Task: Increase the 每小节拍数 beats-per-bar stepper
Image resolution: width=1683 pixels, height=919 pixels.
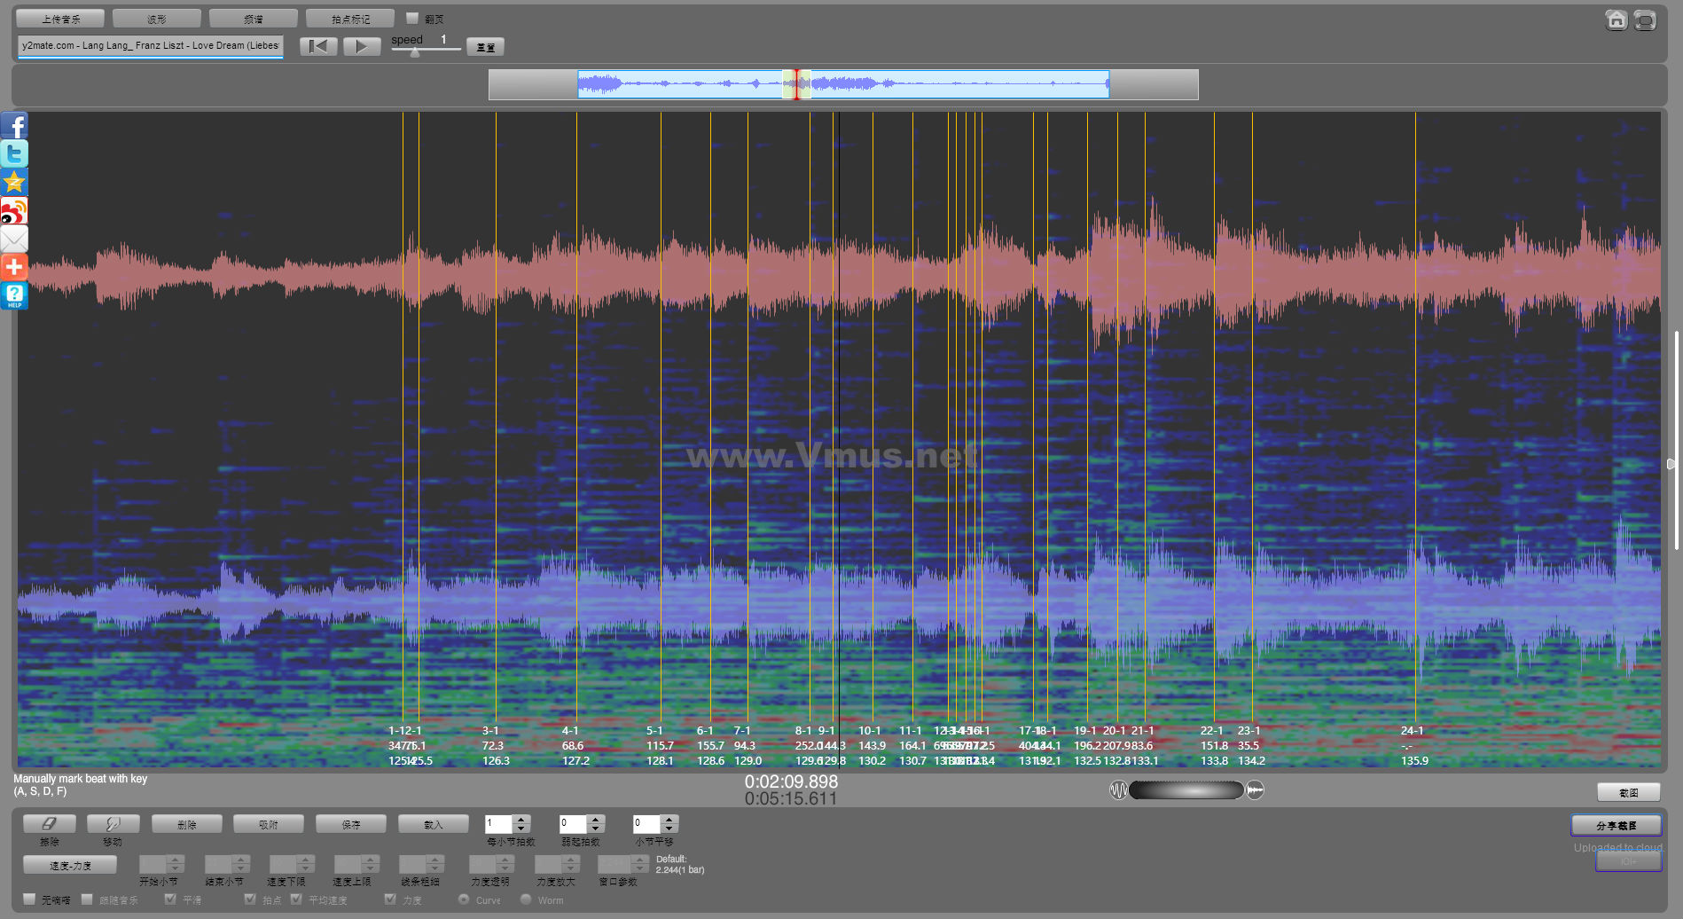Action: (521, 820)
